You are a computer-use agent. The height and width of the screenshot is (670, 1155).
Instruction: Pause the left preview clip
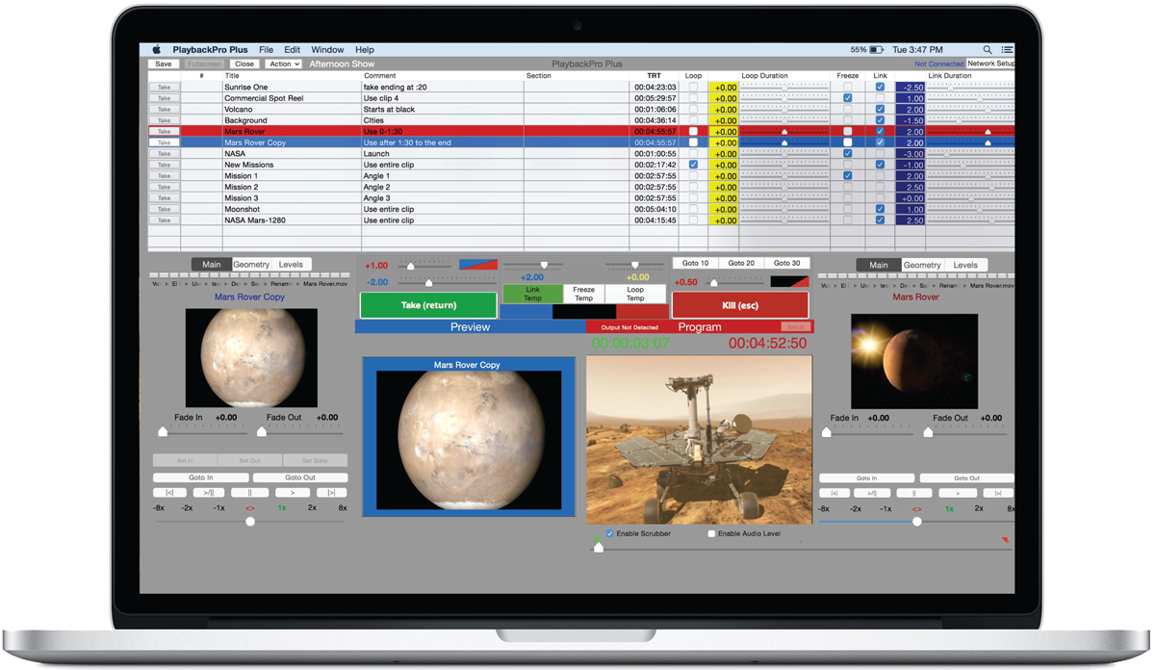click(x=249, y=493)
